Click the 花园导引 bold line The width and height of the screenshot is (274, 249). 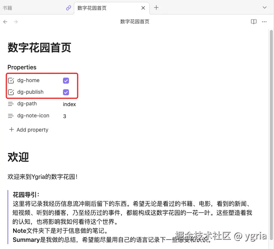26,195
